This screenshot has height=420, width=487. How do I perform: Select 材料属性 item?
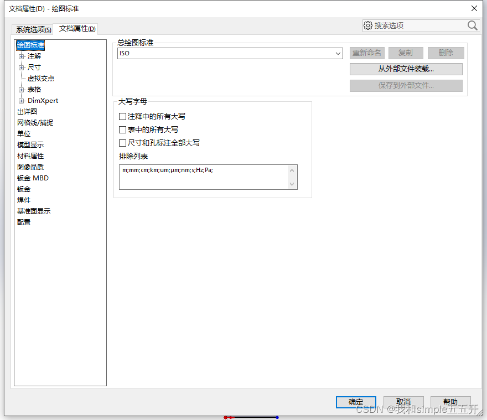coord(30,156)
